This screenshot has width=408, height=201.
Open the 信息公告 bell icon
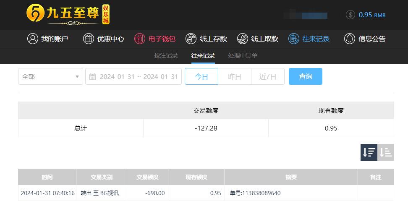[350, 39]
